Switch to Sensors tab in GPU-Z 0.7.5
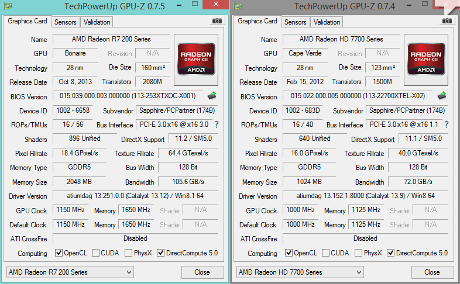The image size is (460, 284). [66, 22]
